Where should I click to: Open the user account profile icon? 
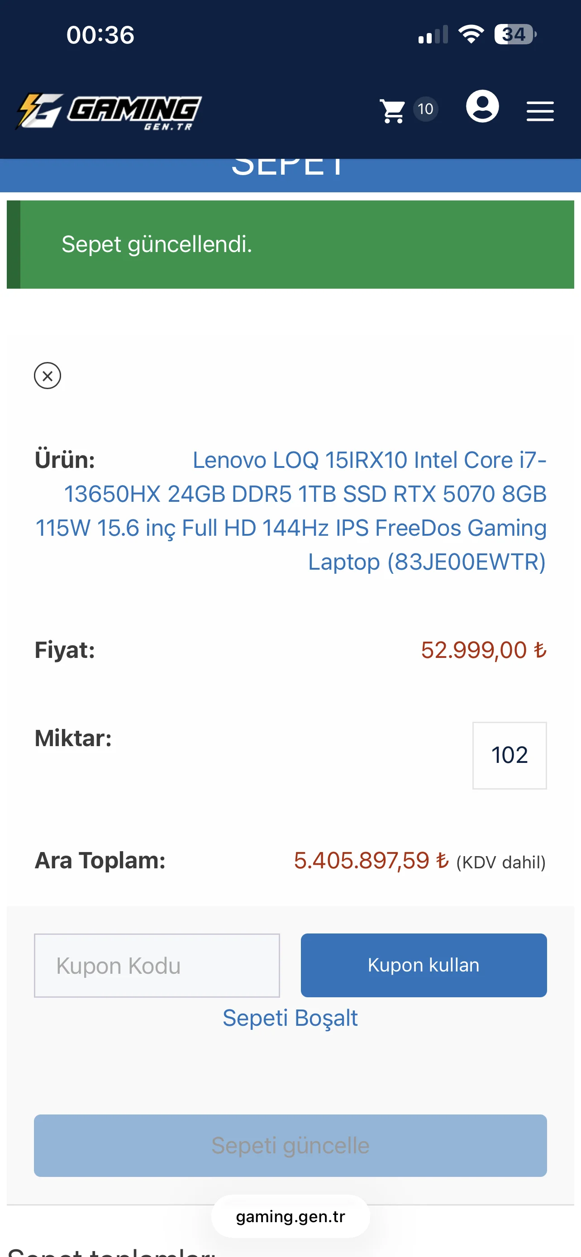pyautogui.click(x=482, y=106)
